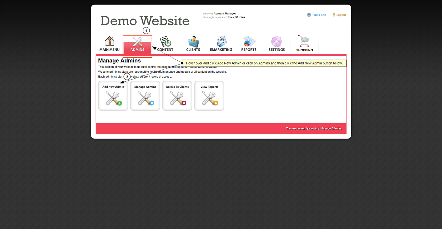Screen dimensions: 442x229
Task: Select the Clients folder icon
Action: click(193, 42)
